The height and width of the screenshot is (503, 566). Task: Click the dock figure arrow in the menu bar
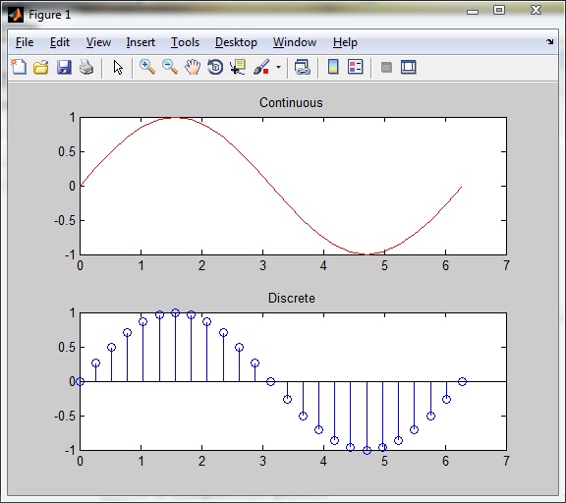(x=549, y=42)
